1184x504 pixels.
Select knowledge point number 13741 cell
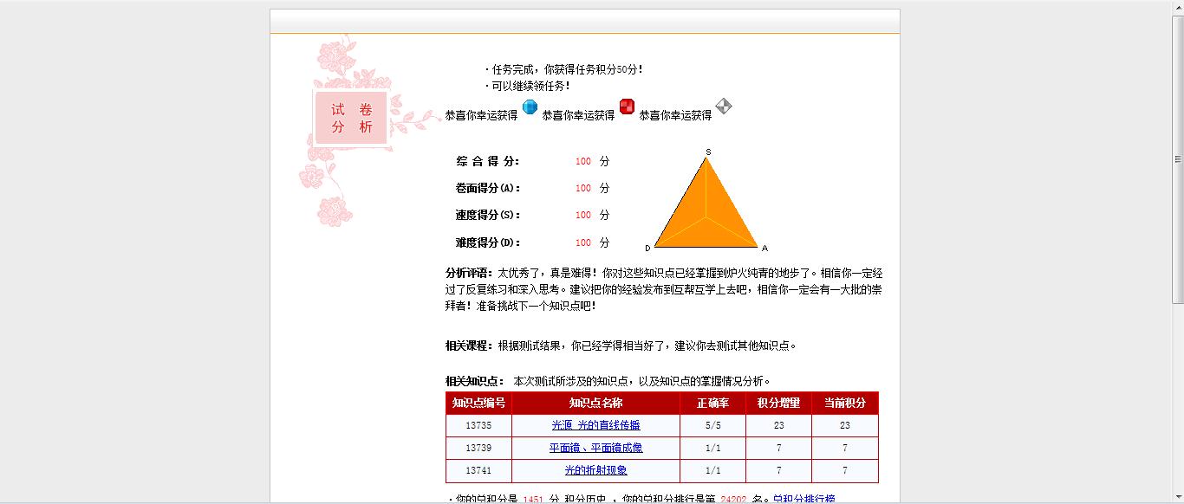478,470
